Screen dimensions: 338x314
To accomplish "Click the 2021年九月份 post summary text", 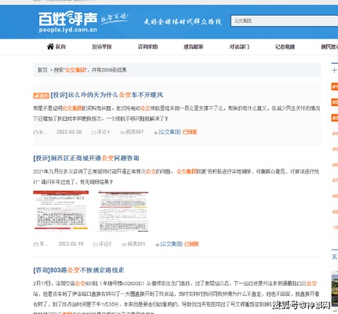I will 176,177.
